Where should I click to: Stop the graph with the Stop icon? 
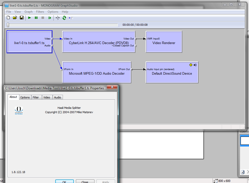click(43, 18)
